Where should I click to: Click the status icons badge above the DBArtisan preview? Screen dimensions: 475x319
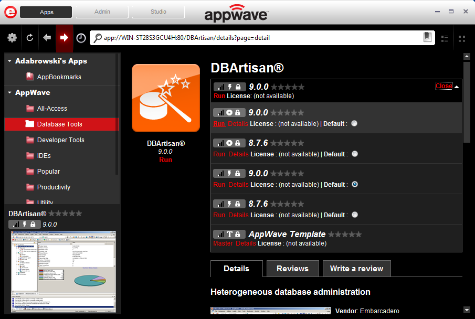click(x=25, y=225)
